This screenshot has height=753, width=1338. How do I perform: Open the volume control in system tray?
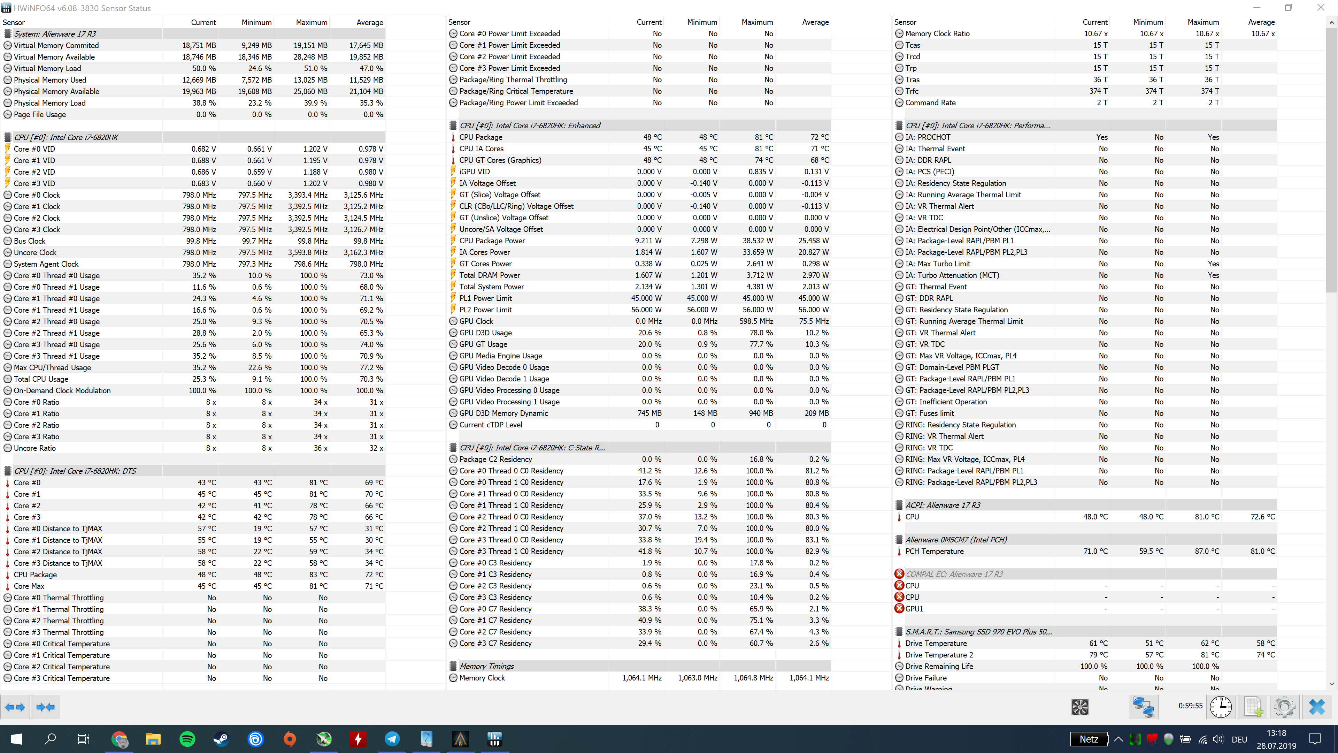1218,739
